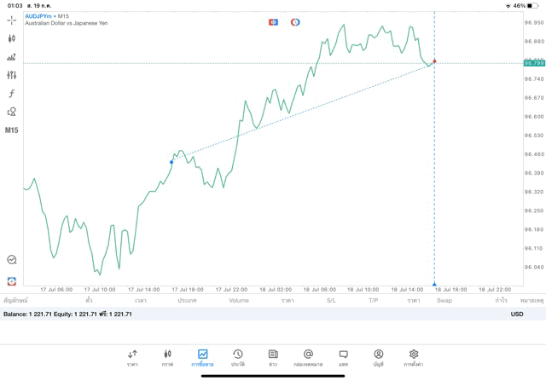Open the mailbox tab with @ icon
The height and width of the screenshot is (381, 546).
pyautogui.click(x=308, y=357)
